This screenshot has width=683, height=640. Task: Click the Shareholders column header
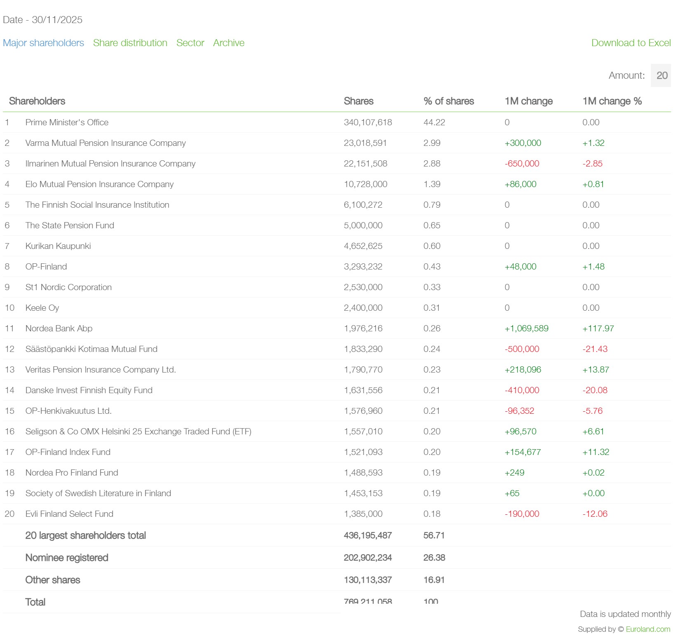pyautogui.click(x=37, y=101)
